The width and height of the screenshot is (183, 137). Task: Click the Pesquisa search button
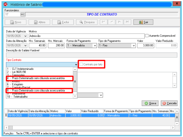(x=87, y=22)
